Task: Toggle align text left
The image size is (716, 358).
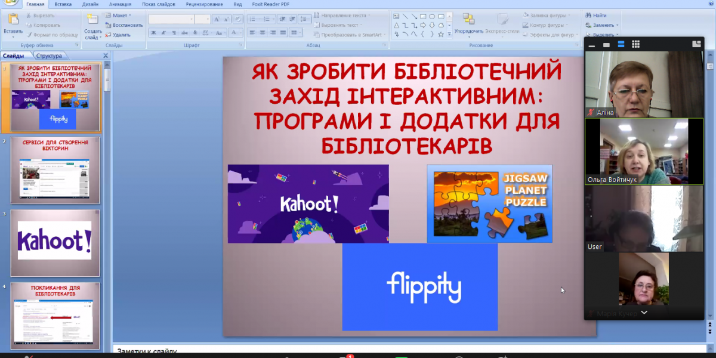Action: 252,33
